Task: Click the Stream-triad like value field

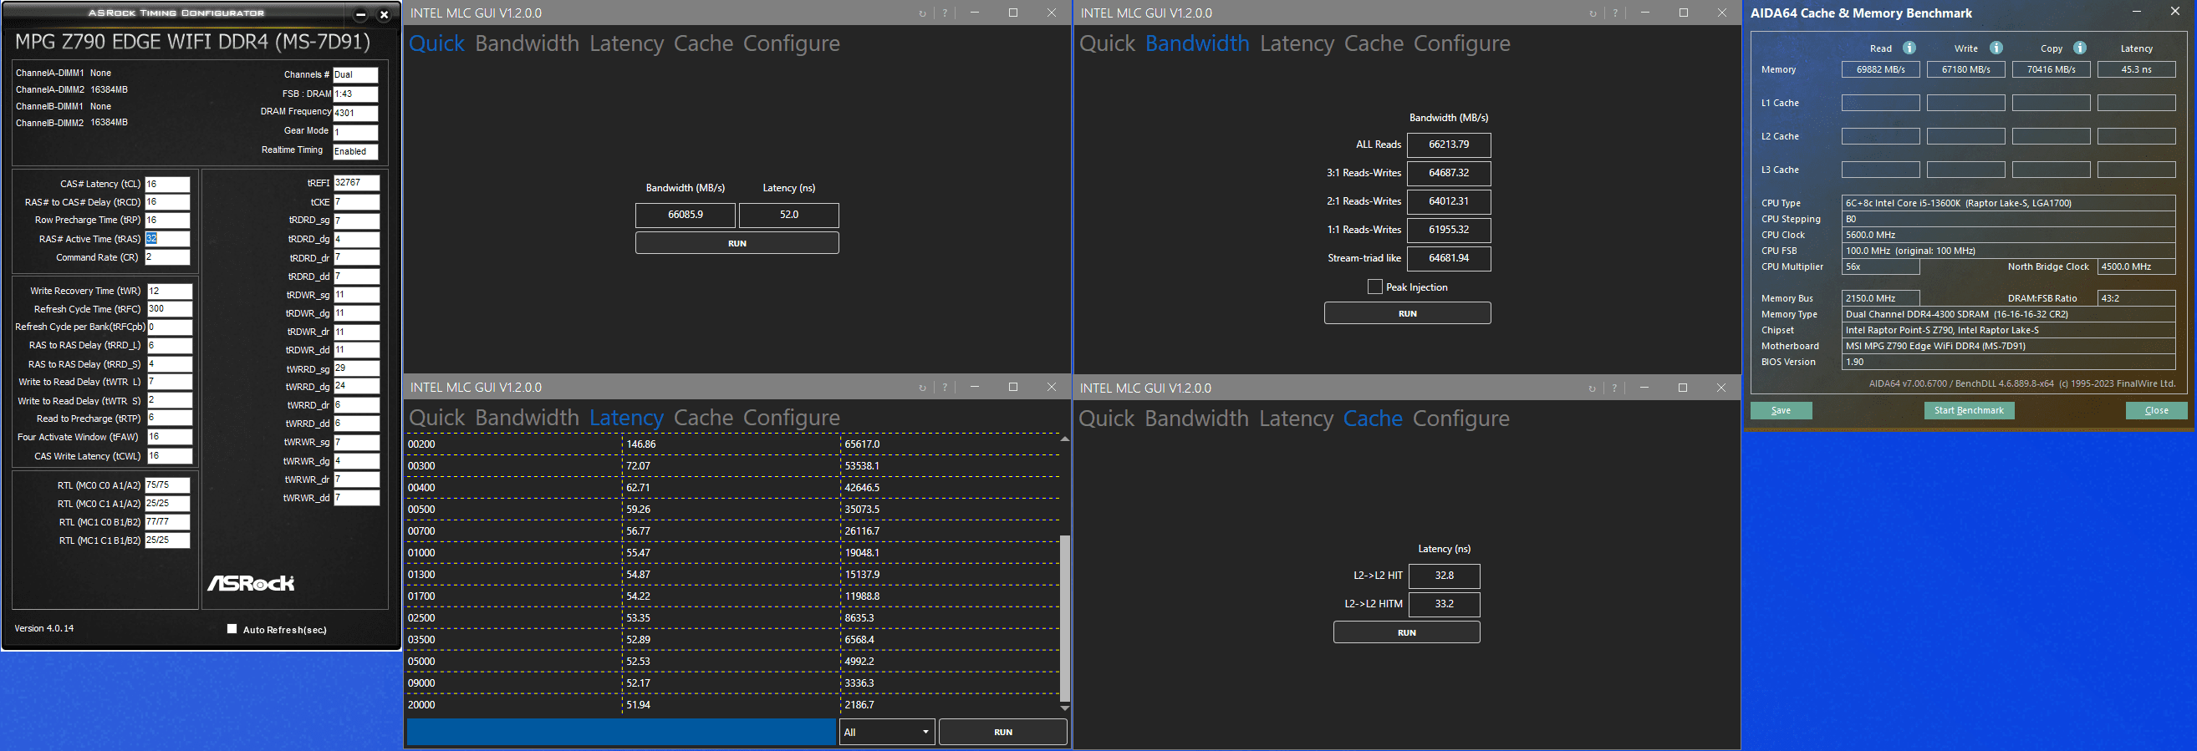Action: click(1449, 258)
